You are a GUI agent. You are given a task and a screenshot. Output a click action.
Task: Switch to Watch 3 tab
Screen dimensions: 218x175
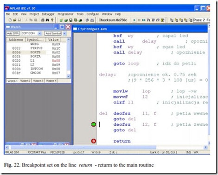tap(38, 81)
